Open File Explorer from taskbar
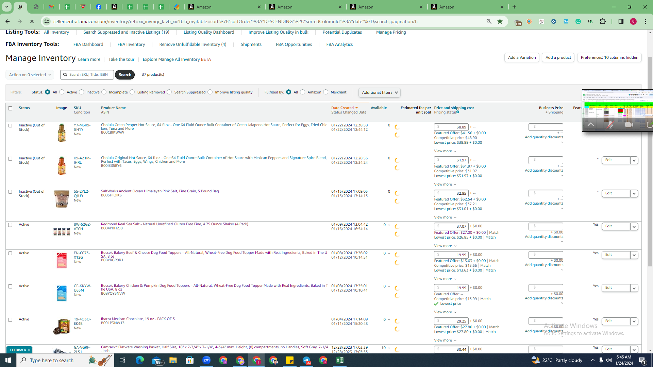Viewport: 653px width, 367px height. pos(173,360)
